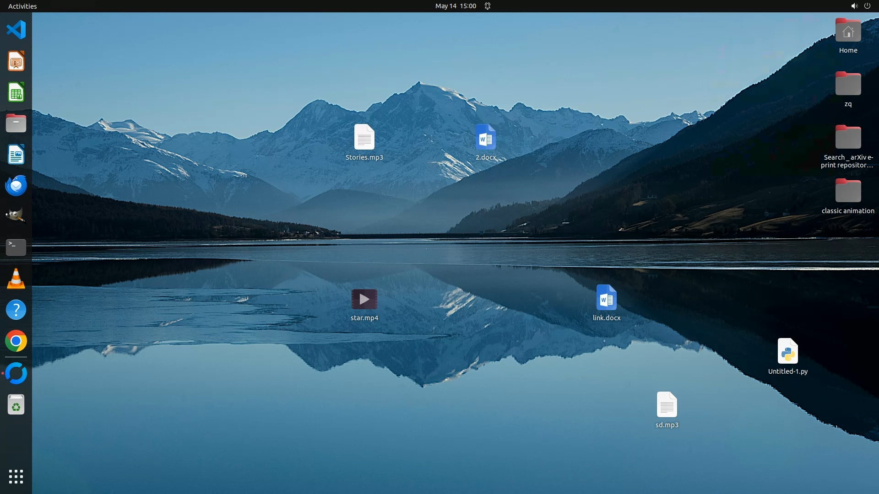Open Thunderbird mail client
This screenshot has width=879, height=494.
tap(16, 186)
